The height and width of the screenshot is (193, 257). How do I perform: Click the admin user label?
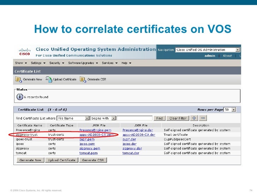click(210, 56)
